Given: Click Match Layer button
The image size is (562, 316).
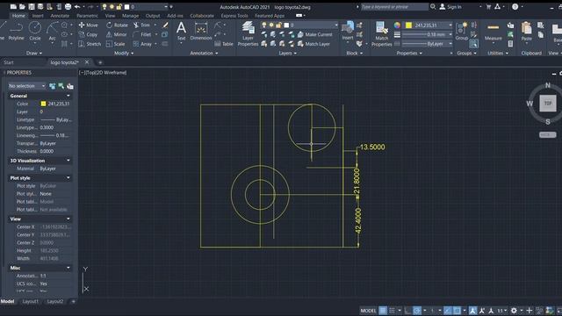Looking at the screenshot, I should click(x=313, y=44).
